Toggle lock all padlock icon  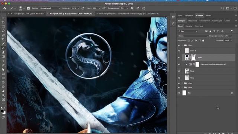click(203, 41)
